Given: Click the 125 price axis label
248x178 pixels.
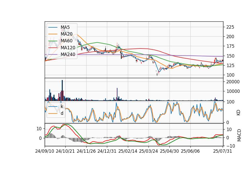Looking at the screenshot, I should [230, 65].
